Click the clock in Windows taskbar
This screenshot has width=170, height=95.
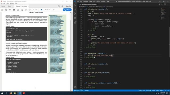pos(162,93)
